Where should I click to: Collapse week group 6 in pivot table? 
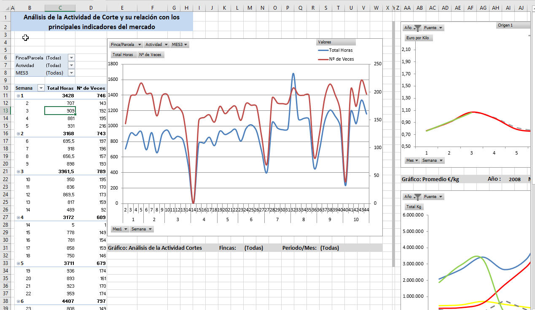pos(18,302)
